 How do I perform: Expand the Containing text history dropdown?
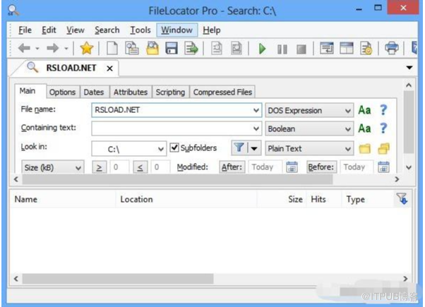256,128
